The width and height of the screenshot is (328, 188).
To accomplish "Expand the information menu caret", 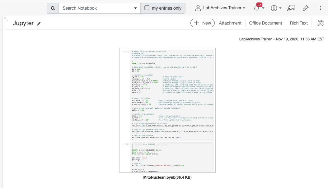I will [x=280, y=8].
